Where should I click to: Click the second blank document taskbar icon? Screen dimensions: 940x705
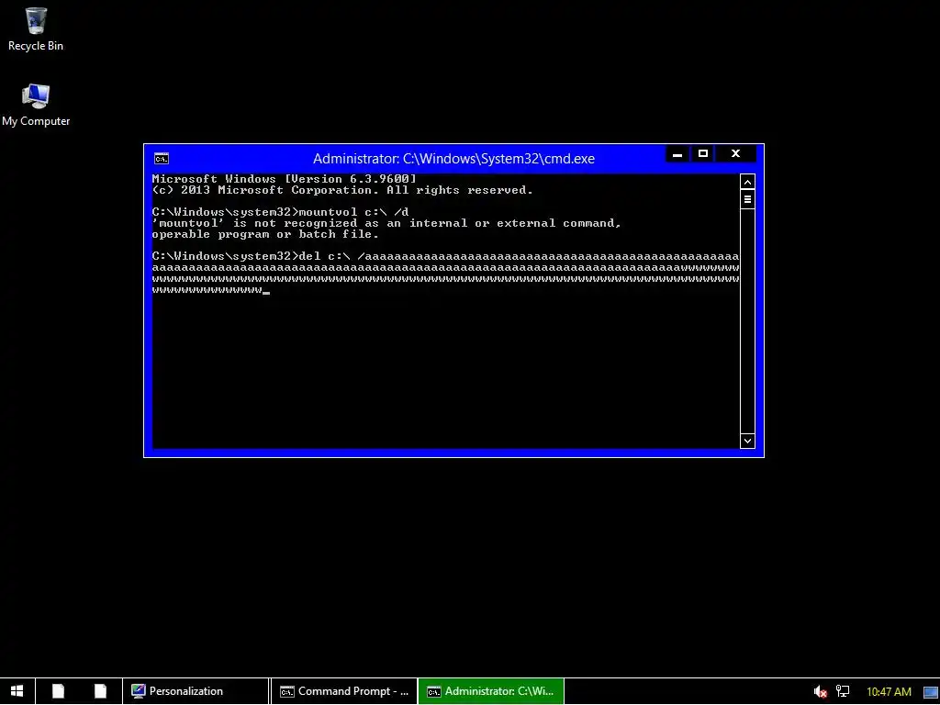coord(100,691)
